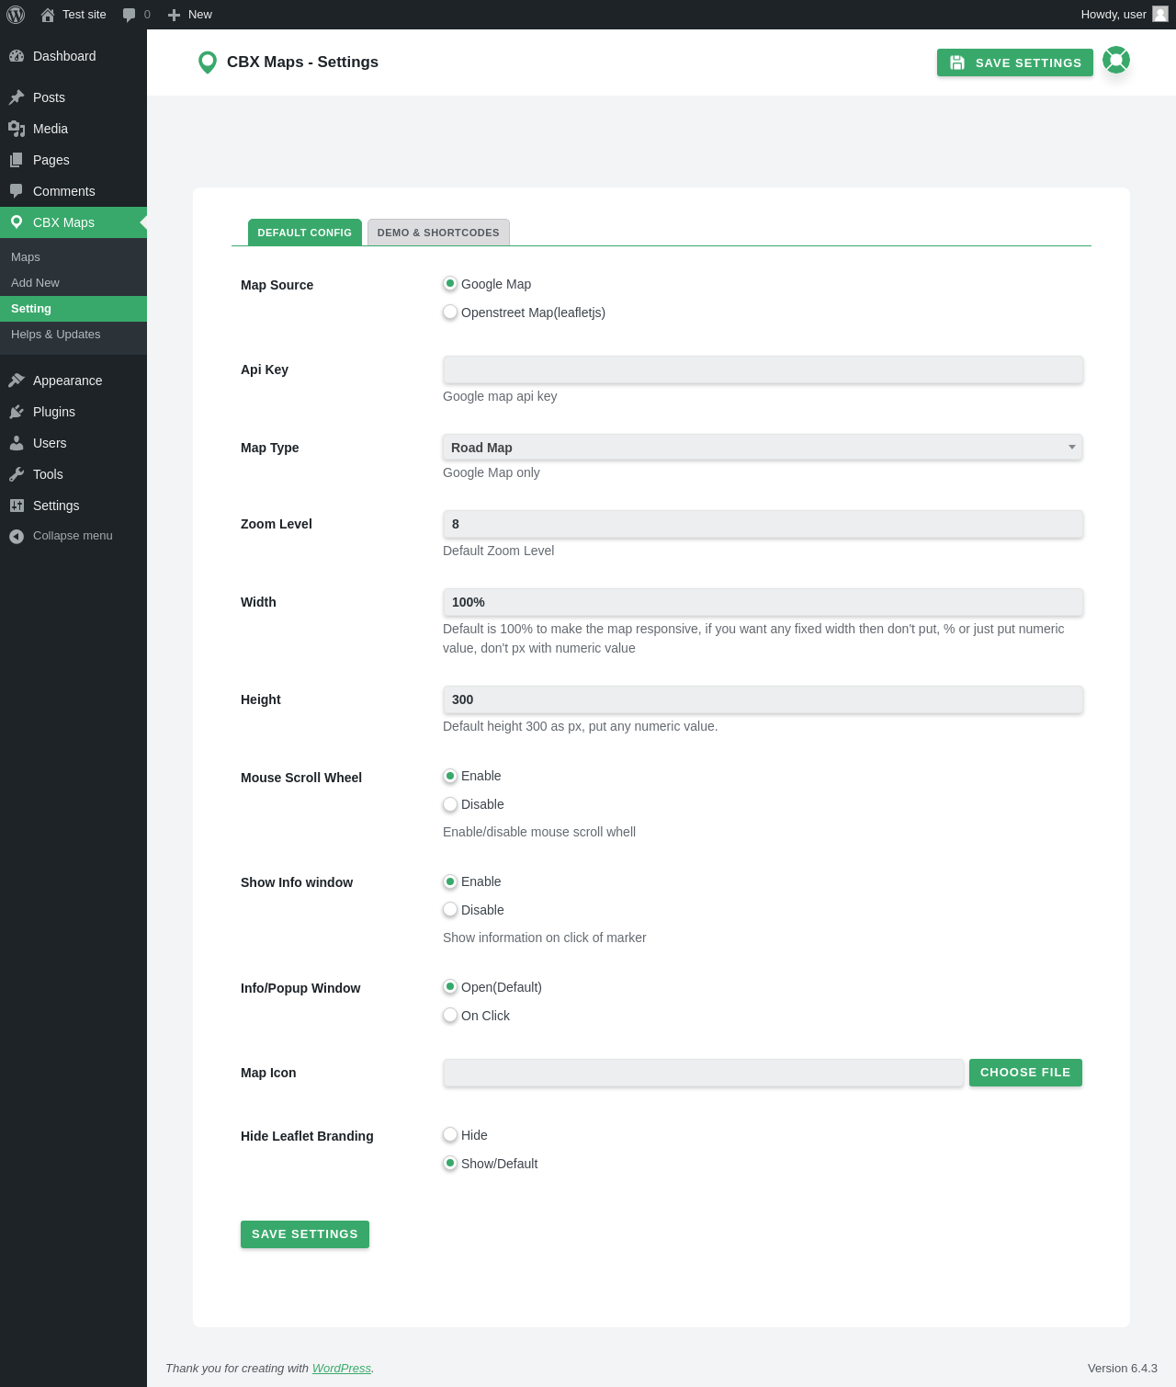Image resolution: width=1176 pixels, height=1387 pixels.
Task: Focus the Zoom Level input field
Action: [x=763, y=524]
